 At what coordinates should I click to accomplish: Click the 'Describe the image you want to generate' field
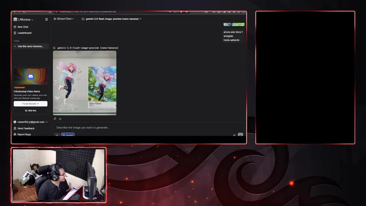149,128
